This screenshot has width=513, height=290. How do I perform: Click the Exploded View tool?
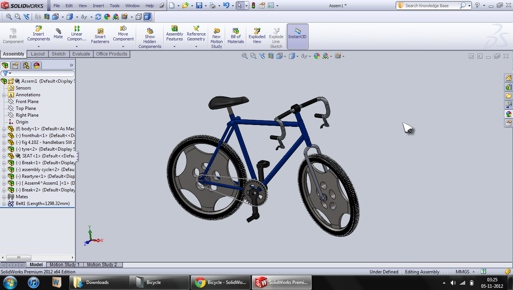(257, 36)
